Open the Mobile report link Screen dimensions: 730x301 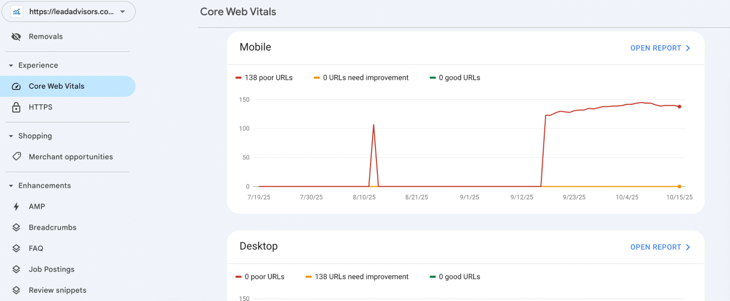pos(660,48)
